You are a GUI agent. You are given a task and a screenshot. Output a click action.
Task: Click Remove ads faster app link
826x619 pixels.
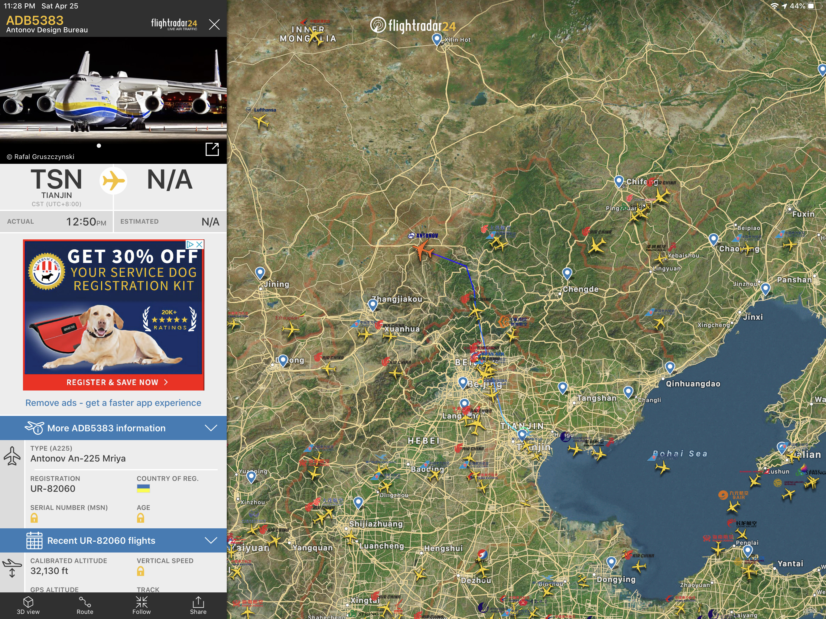pyautogui.click(x=113, y=403)
